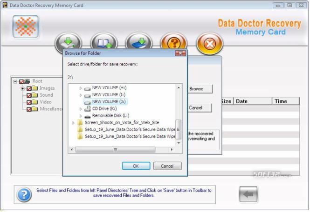Screen dimensions: 310x212
Task: Click the Time column header
Action: click(x=285, y=101)
